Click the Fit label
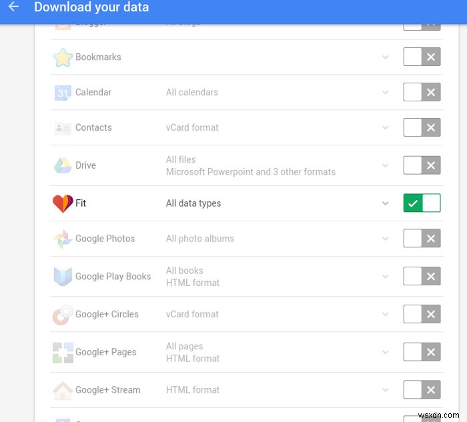467x422 pixels. tap(81, 203)
